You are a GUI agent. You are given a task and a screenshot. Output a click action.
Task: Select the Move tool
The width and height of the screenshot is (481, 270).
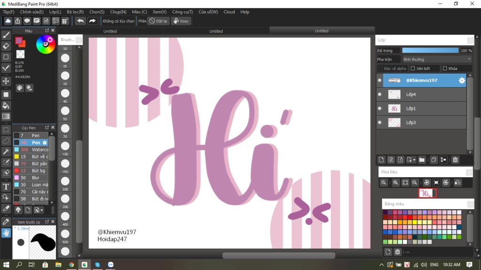coord(6,81)
